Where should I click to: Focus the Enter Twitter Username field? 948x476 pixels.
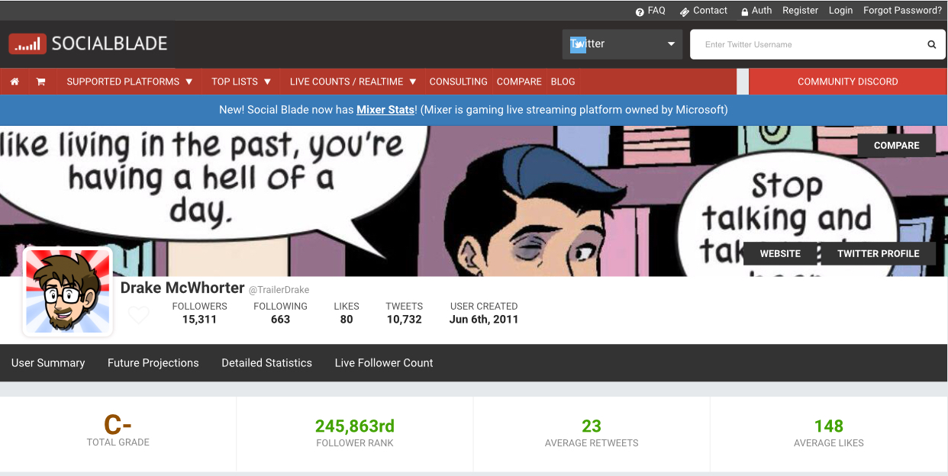[x=808, y=44]
